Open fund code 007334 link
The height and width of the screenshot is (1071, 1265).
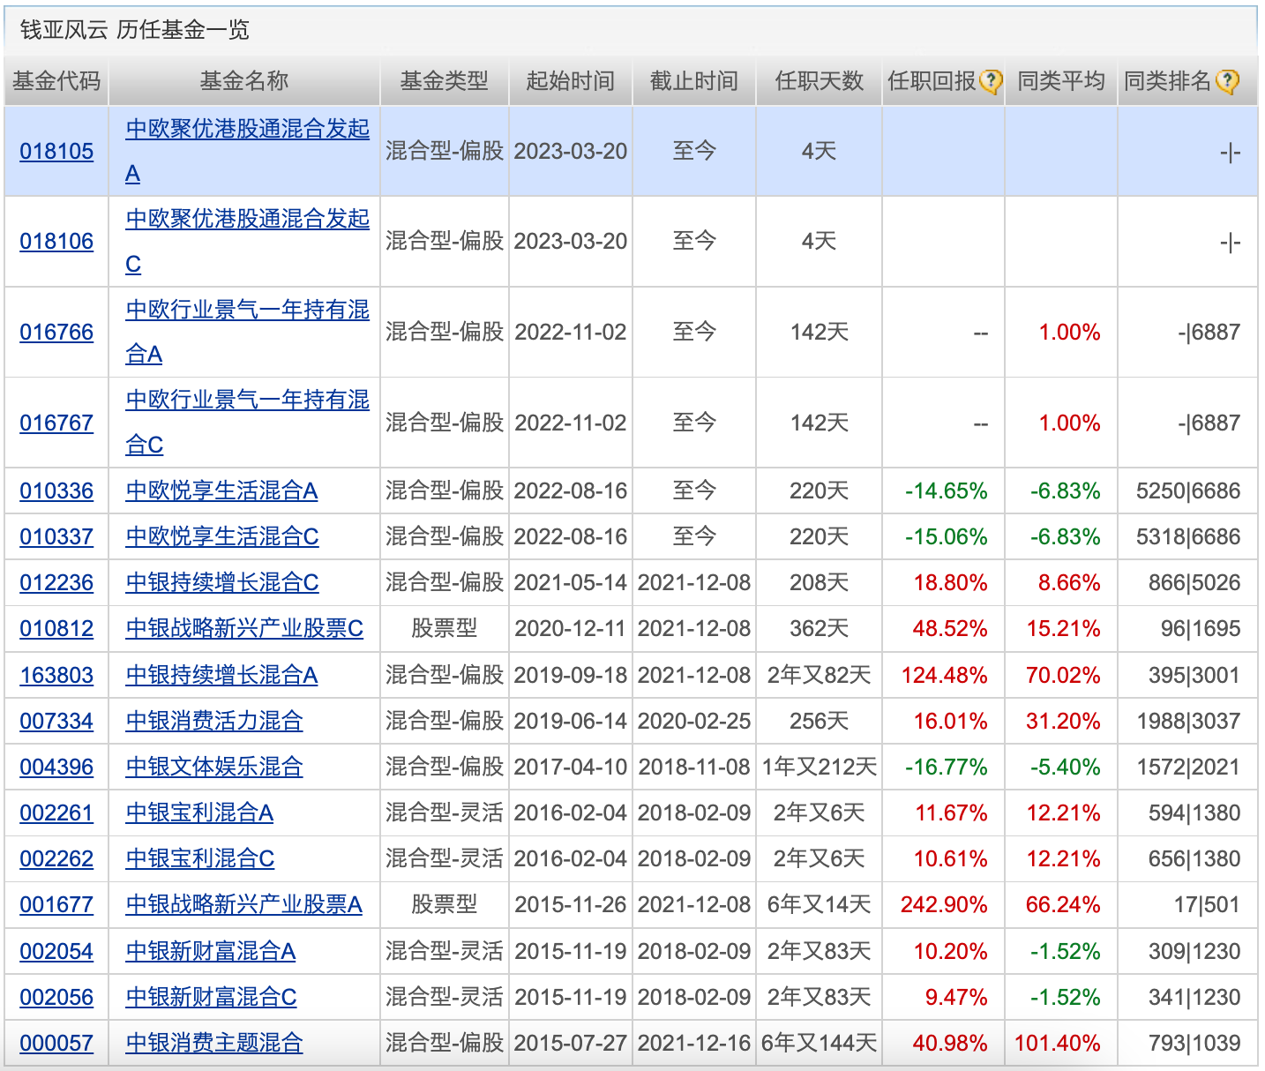(x=56, y=721)
